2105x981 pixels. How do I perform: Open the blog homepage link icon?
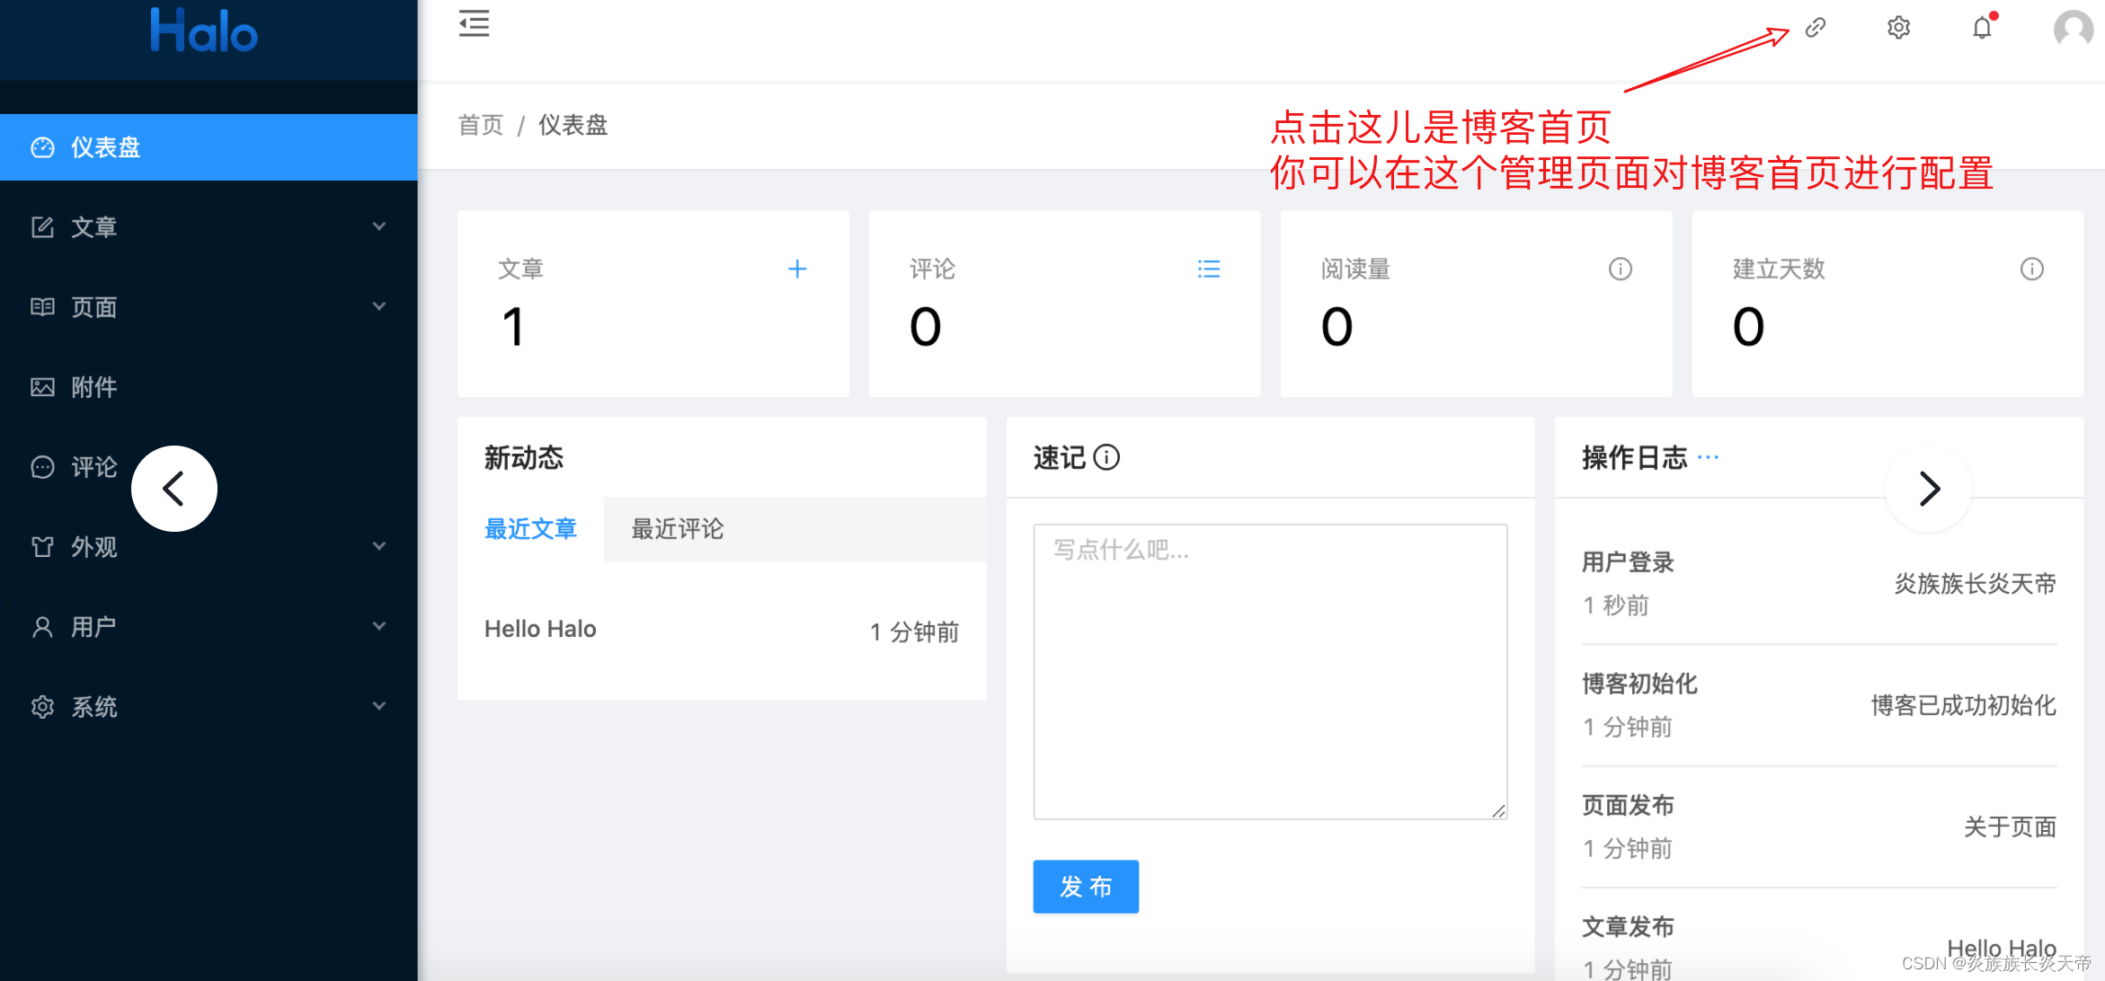1814,27
